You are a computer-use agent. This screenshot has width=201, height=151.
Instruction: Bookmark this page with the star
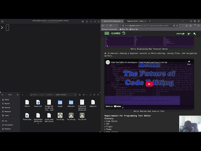(x=177, y=25)
